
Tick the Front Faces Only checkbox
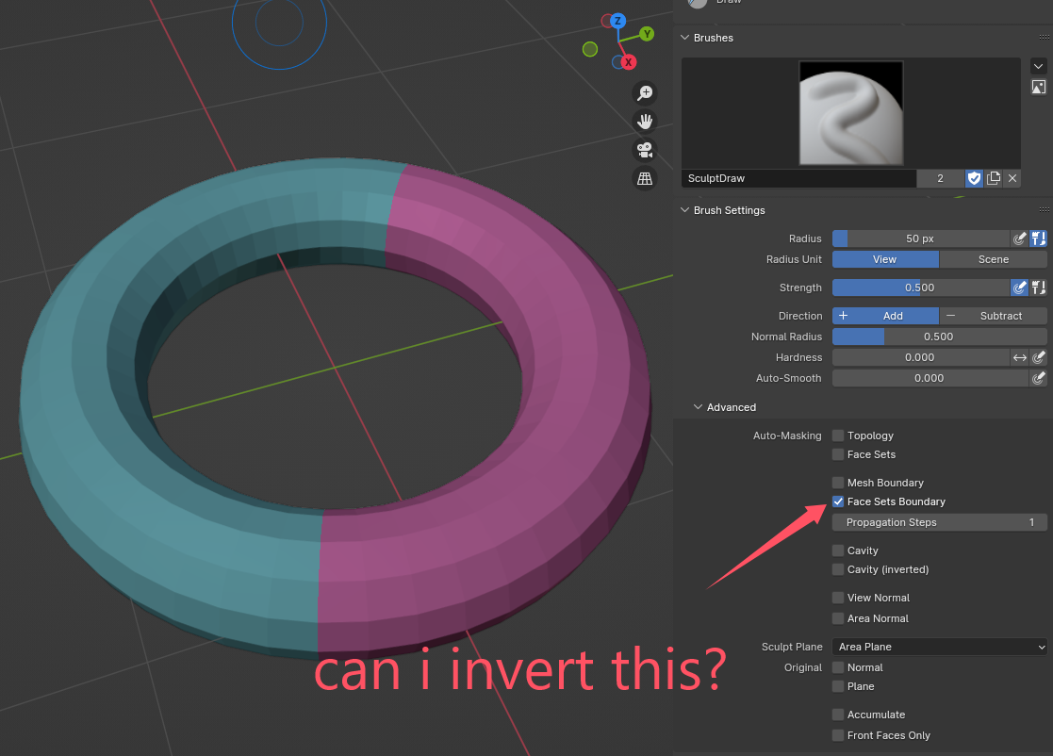[838, 735]
